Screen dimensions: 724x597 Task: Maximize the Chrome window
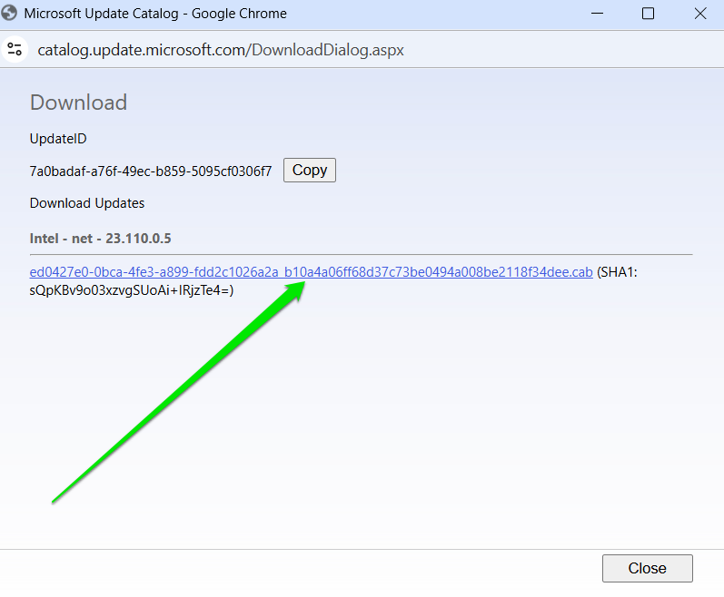[648, 14]
